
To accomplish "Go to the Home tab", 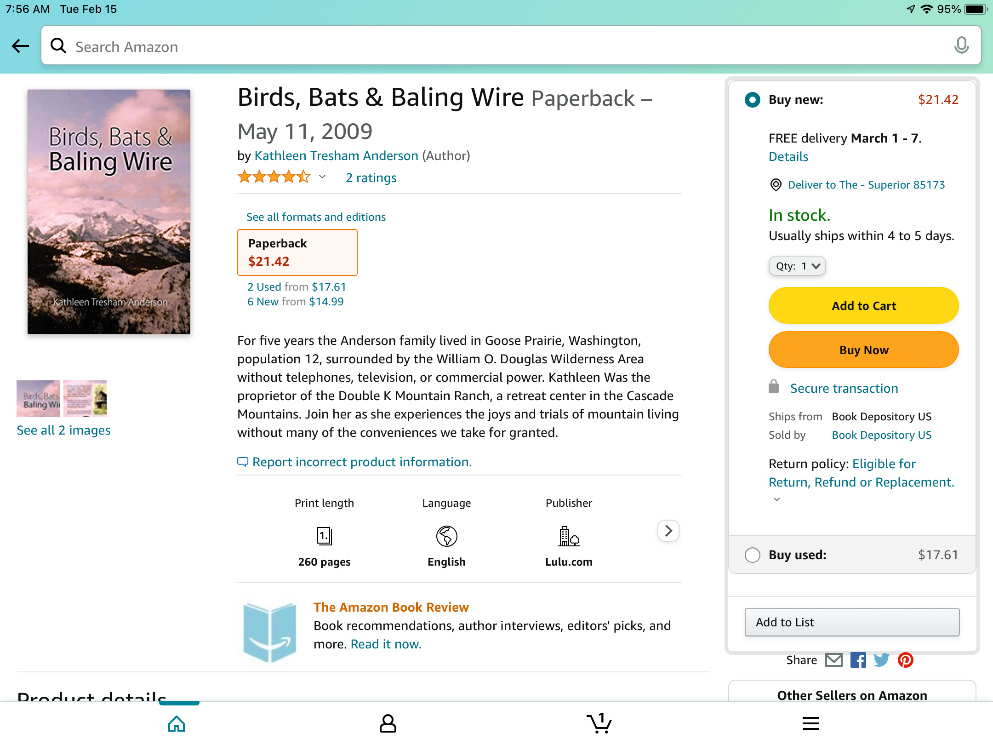I will click(177, 723).
